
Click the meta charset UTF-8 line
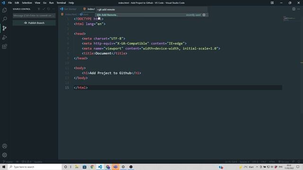[103, 39]
